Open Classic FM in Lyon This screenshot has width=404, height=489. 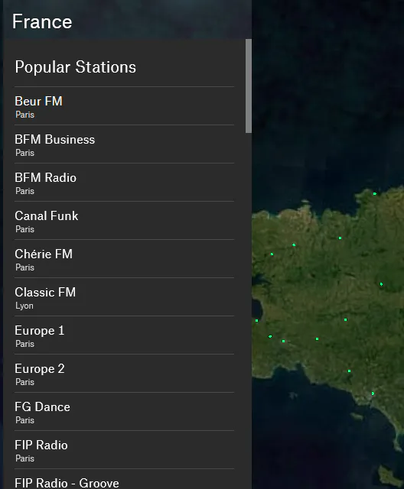(x=124, y=297)
